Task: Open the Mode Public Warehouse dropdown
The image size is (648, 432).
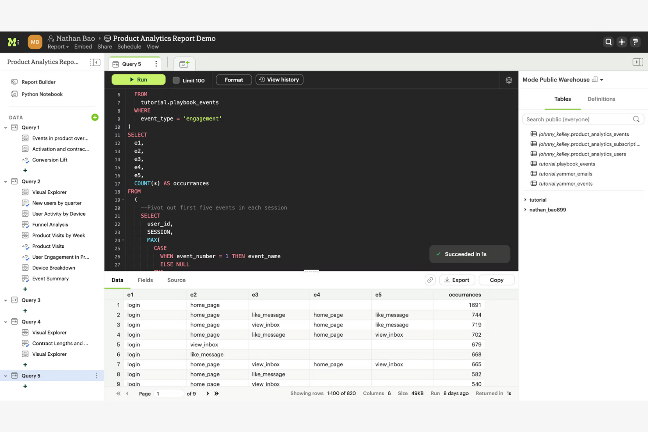Action: point(602,80)
